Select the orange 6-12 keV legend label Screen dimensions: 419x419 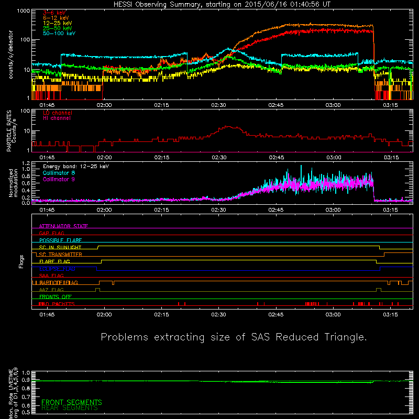pos(56,18)
